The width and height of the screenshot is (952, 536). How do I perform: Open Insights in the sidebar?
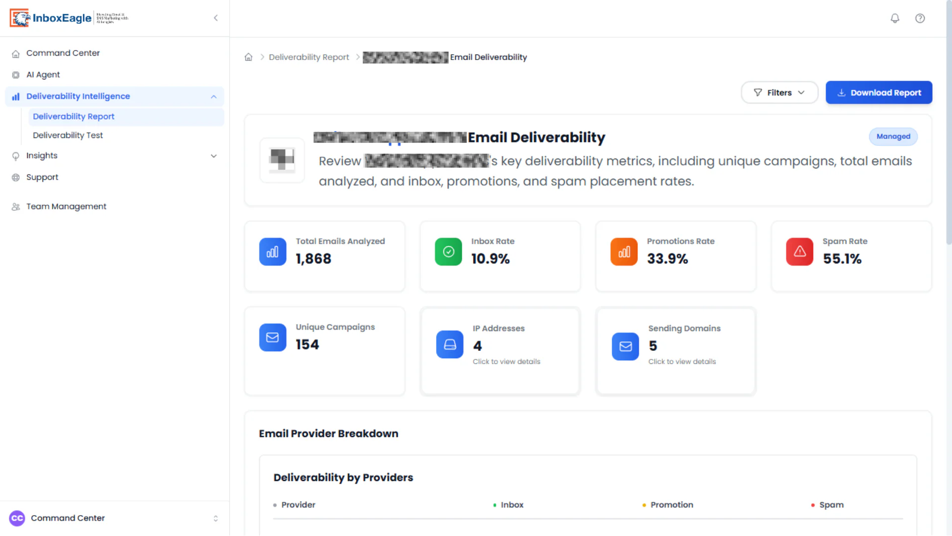point(115,156)
